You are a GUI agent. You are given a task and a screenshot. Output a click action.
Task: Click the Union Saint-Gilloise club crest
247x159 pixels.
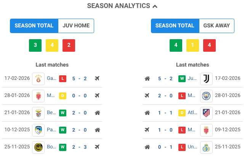(206, 147)
